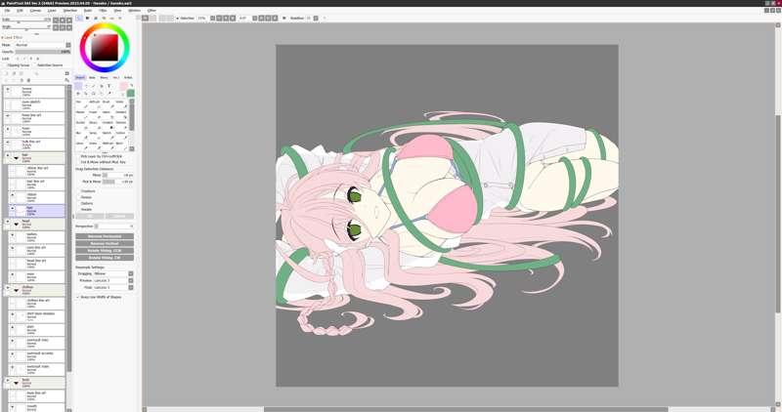Hide the topmost layer in list
782x412 pixels.
(x=8, y=89)
